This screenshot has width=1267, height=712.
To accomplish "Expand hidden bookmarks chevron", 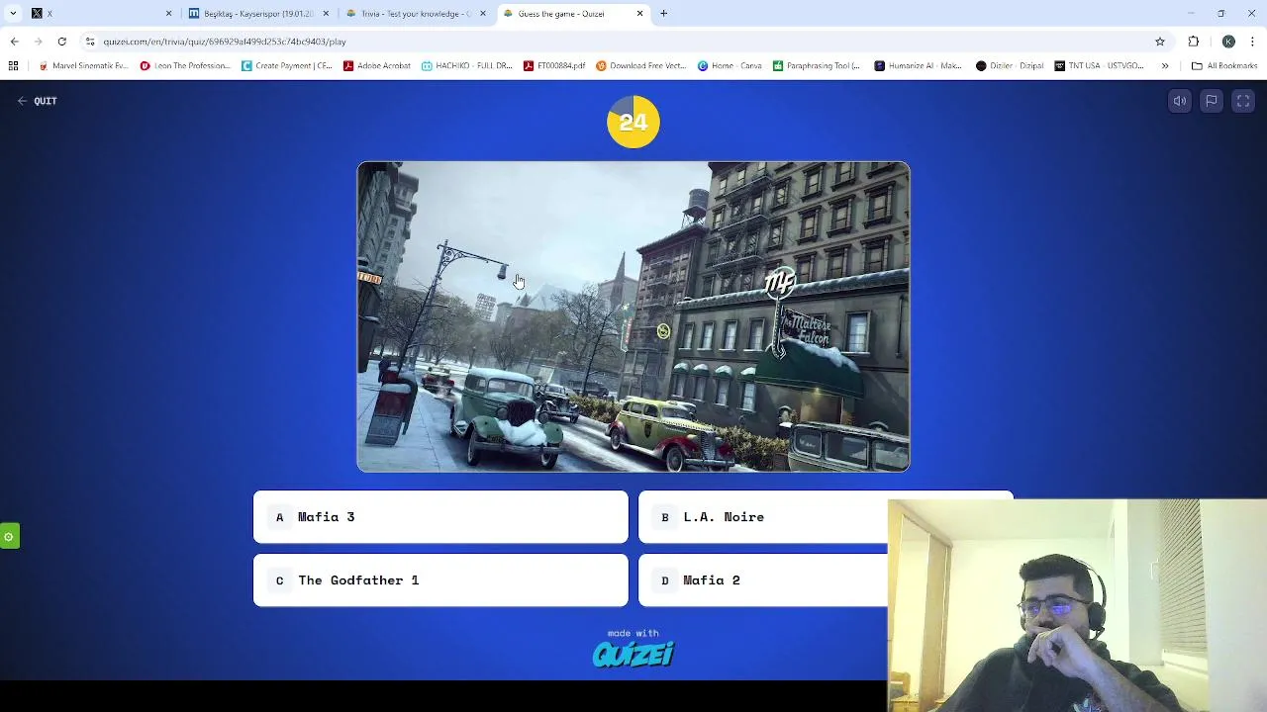I will pos(1165,66).
